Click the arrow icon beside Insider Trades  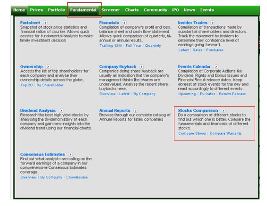click(x=213, y=23)
